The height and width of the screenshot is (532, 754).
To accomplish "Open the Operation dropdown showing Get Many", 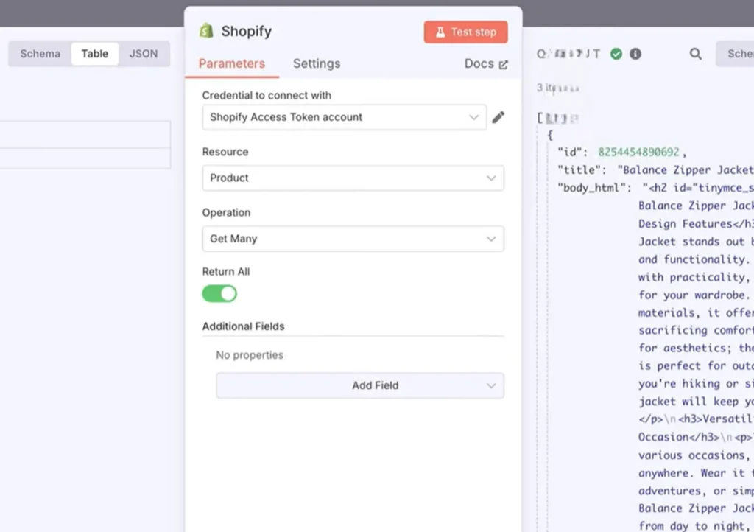I will [353, 239].
